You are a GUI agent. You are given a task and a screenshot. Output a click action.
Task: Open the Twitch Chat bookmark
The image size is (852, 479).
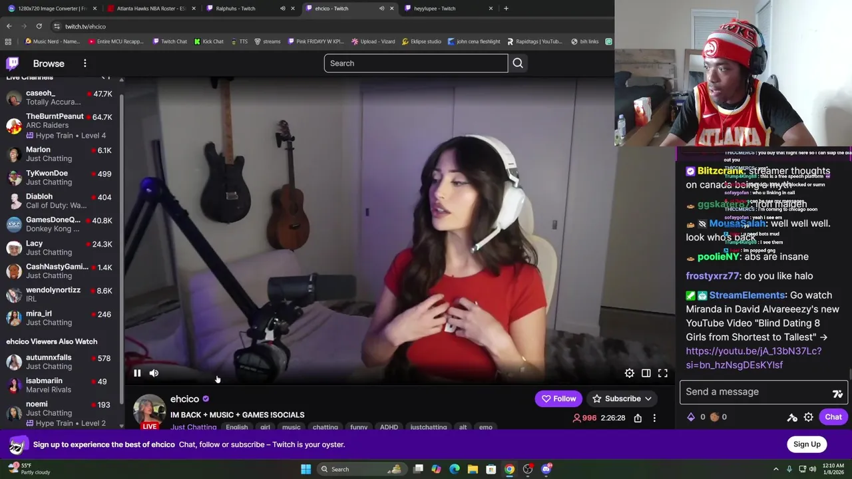[x=169, y=41]
